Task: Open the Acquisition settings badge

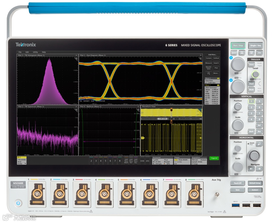Action: click(x=199, y=161)
